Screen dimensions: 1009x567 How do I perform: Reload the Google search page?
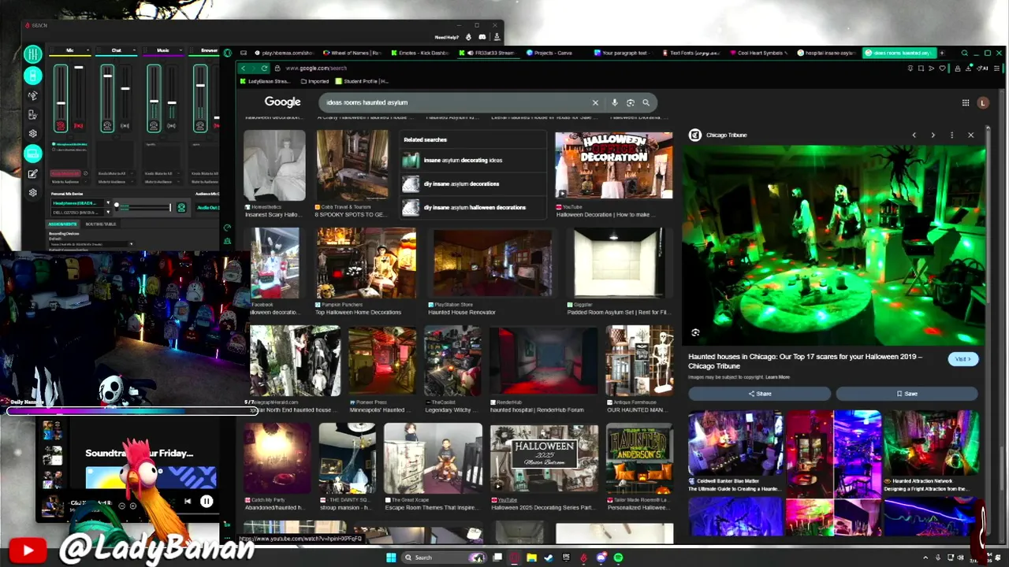click(x=264, y=68)
